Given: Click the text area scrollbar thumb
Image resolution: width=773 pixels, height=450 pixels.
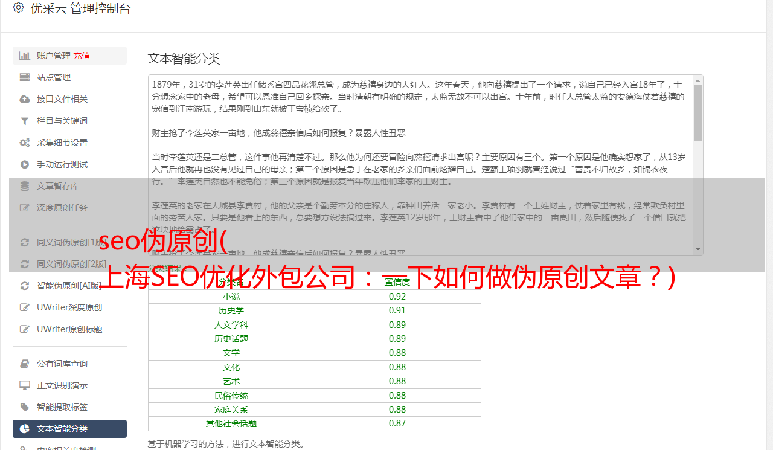Looking at the screenshot, I should click(698, 112).
